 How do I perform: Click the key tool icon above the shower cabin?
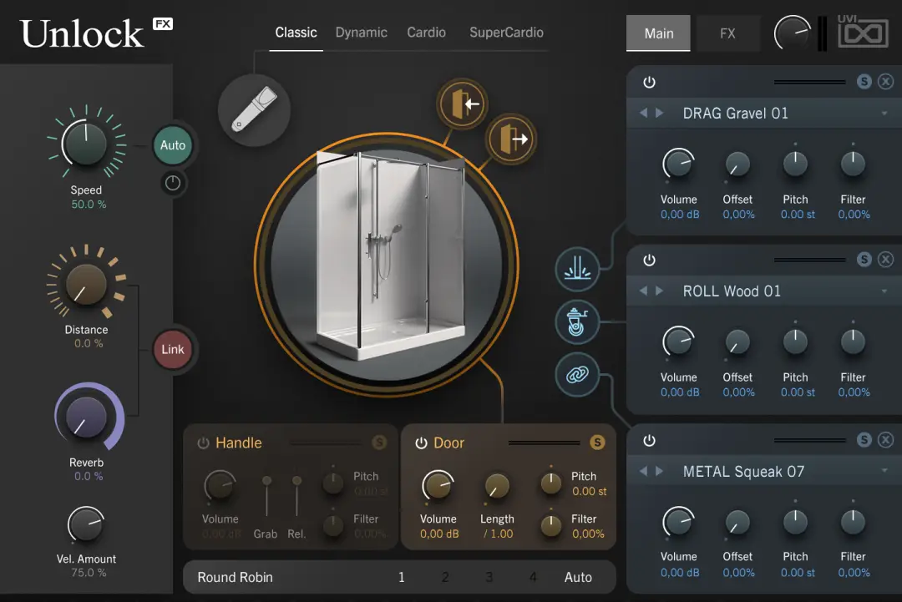(x=254, y=109)
